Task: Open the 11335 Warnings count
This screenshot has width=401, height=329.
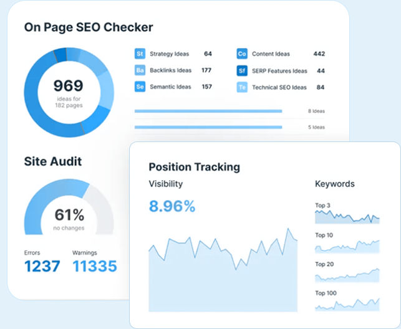Action: coord(94,267)
